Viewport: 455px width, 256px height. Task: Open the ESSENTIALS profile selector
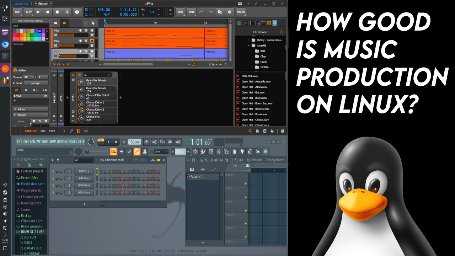[x=22, y=3]
